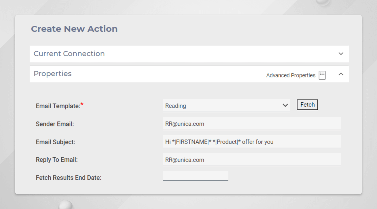This screenshot has height=209, width=377.
Task: Click the chevron on Current Connection header
Action: 341,54
